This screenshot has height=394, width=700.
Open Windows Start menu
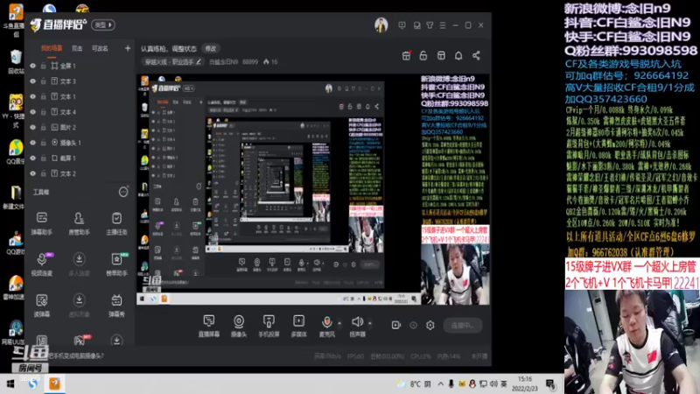click(x=10, y=383)
